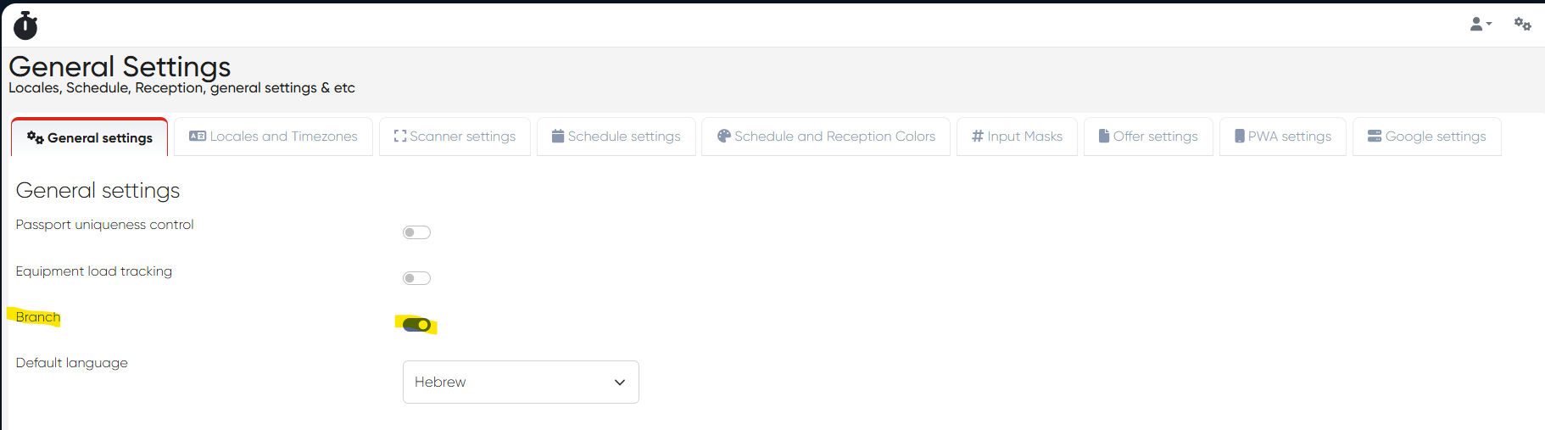This screenshot has width=1545, height=430.
Task: Click the stopwatch logo icon
Action: coord(25,25)
